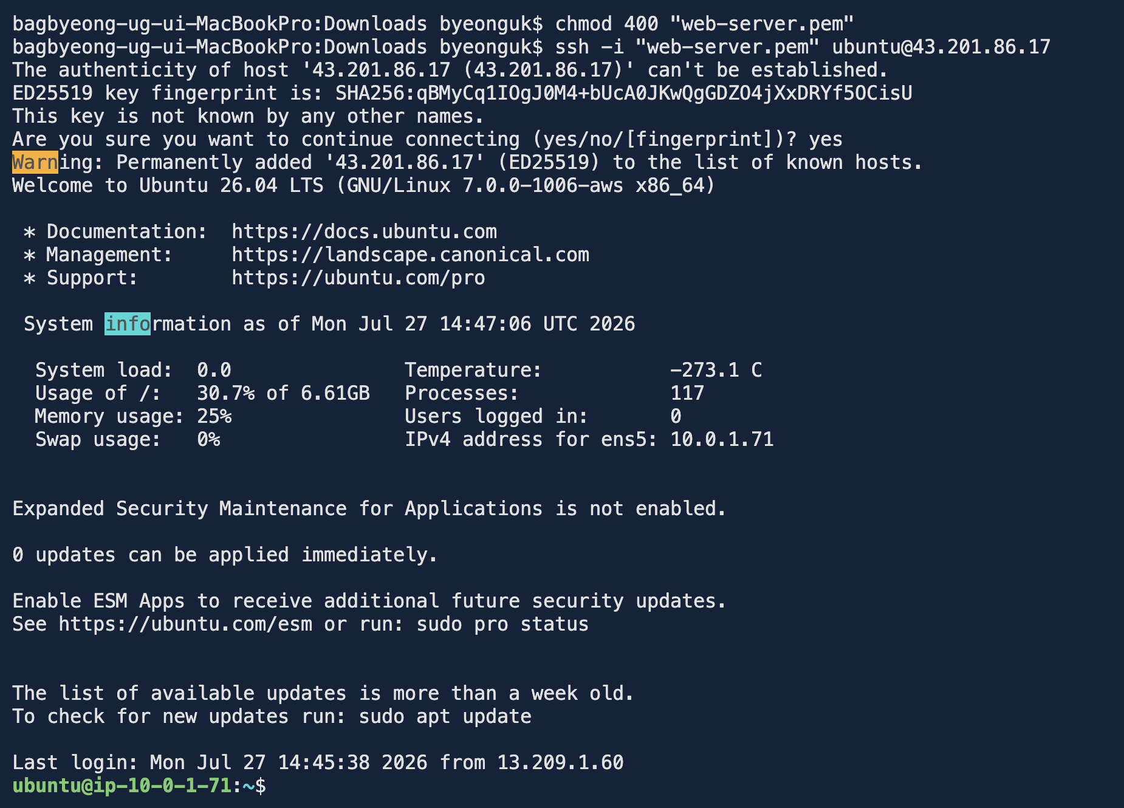
Task: Click the IPv4 address 10.0.1.71 value
Action: (x=722, y=439)
